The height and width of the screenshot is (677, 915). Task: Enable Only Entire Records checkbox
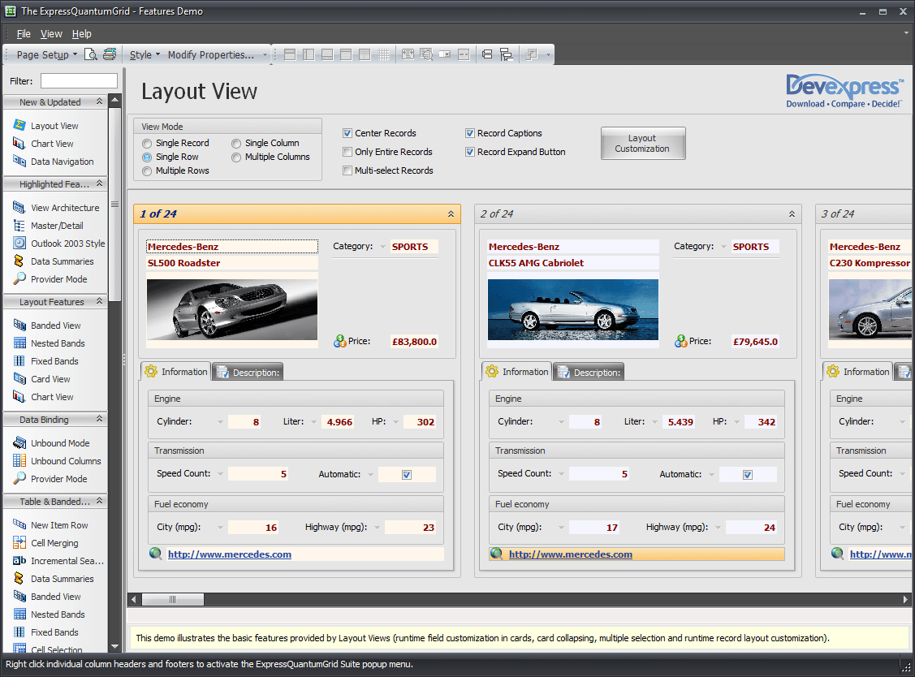tap(347, 152)
